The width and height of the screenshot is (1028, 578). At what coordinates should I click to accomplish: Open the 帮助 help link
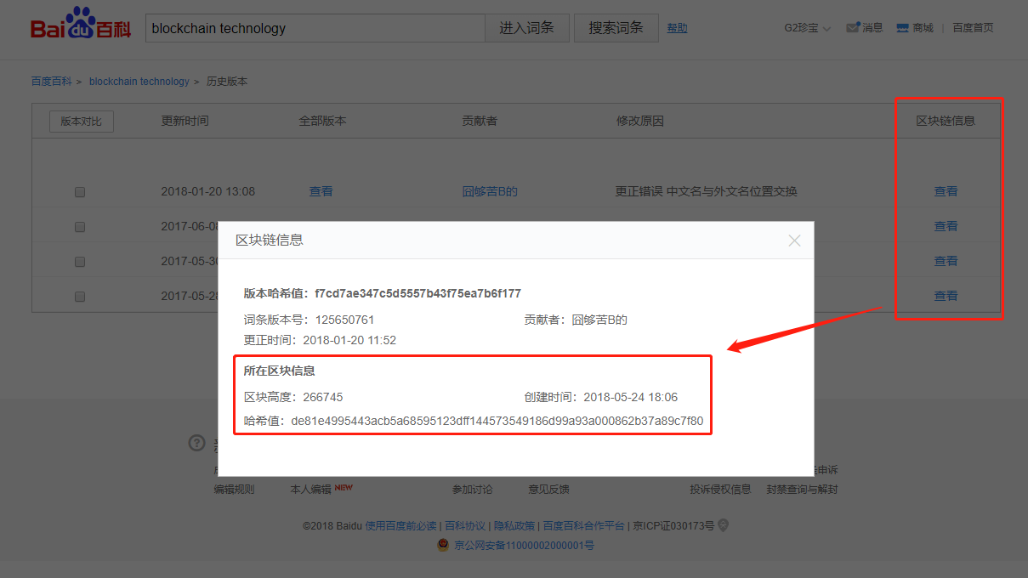677,27
